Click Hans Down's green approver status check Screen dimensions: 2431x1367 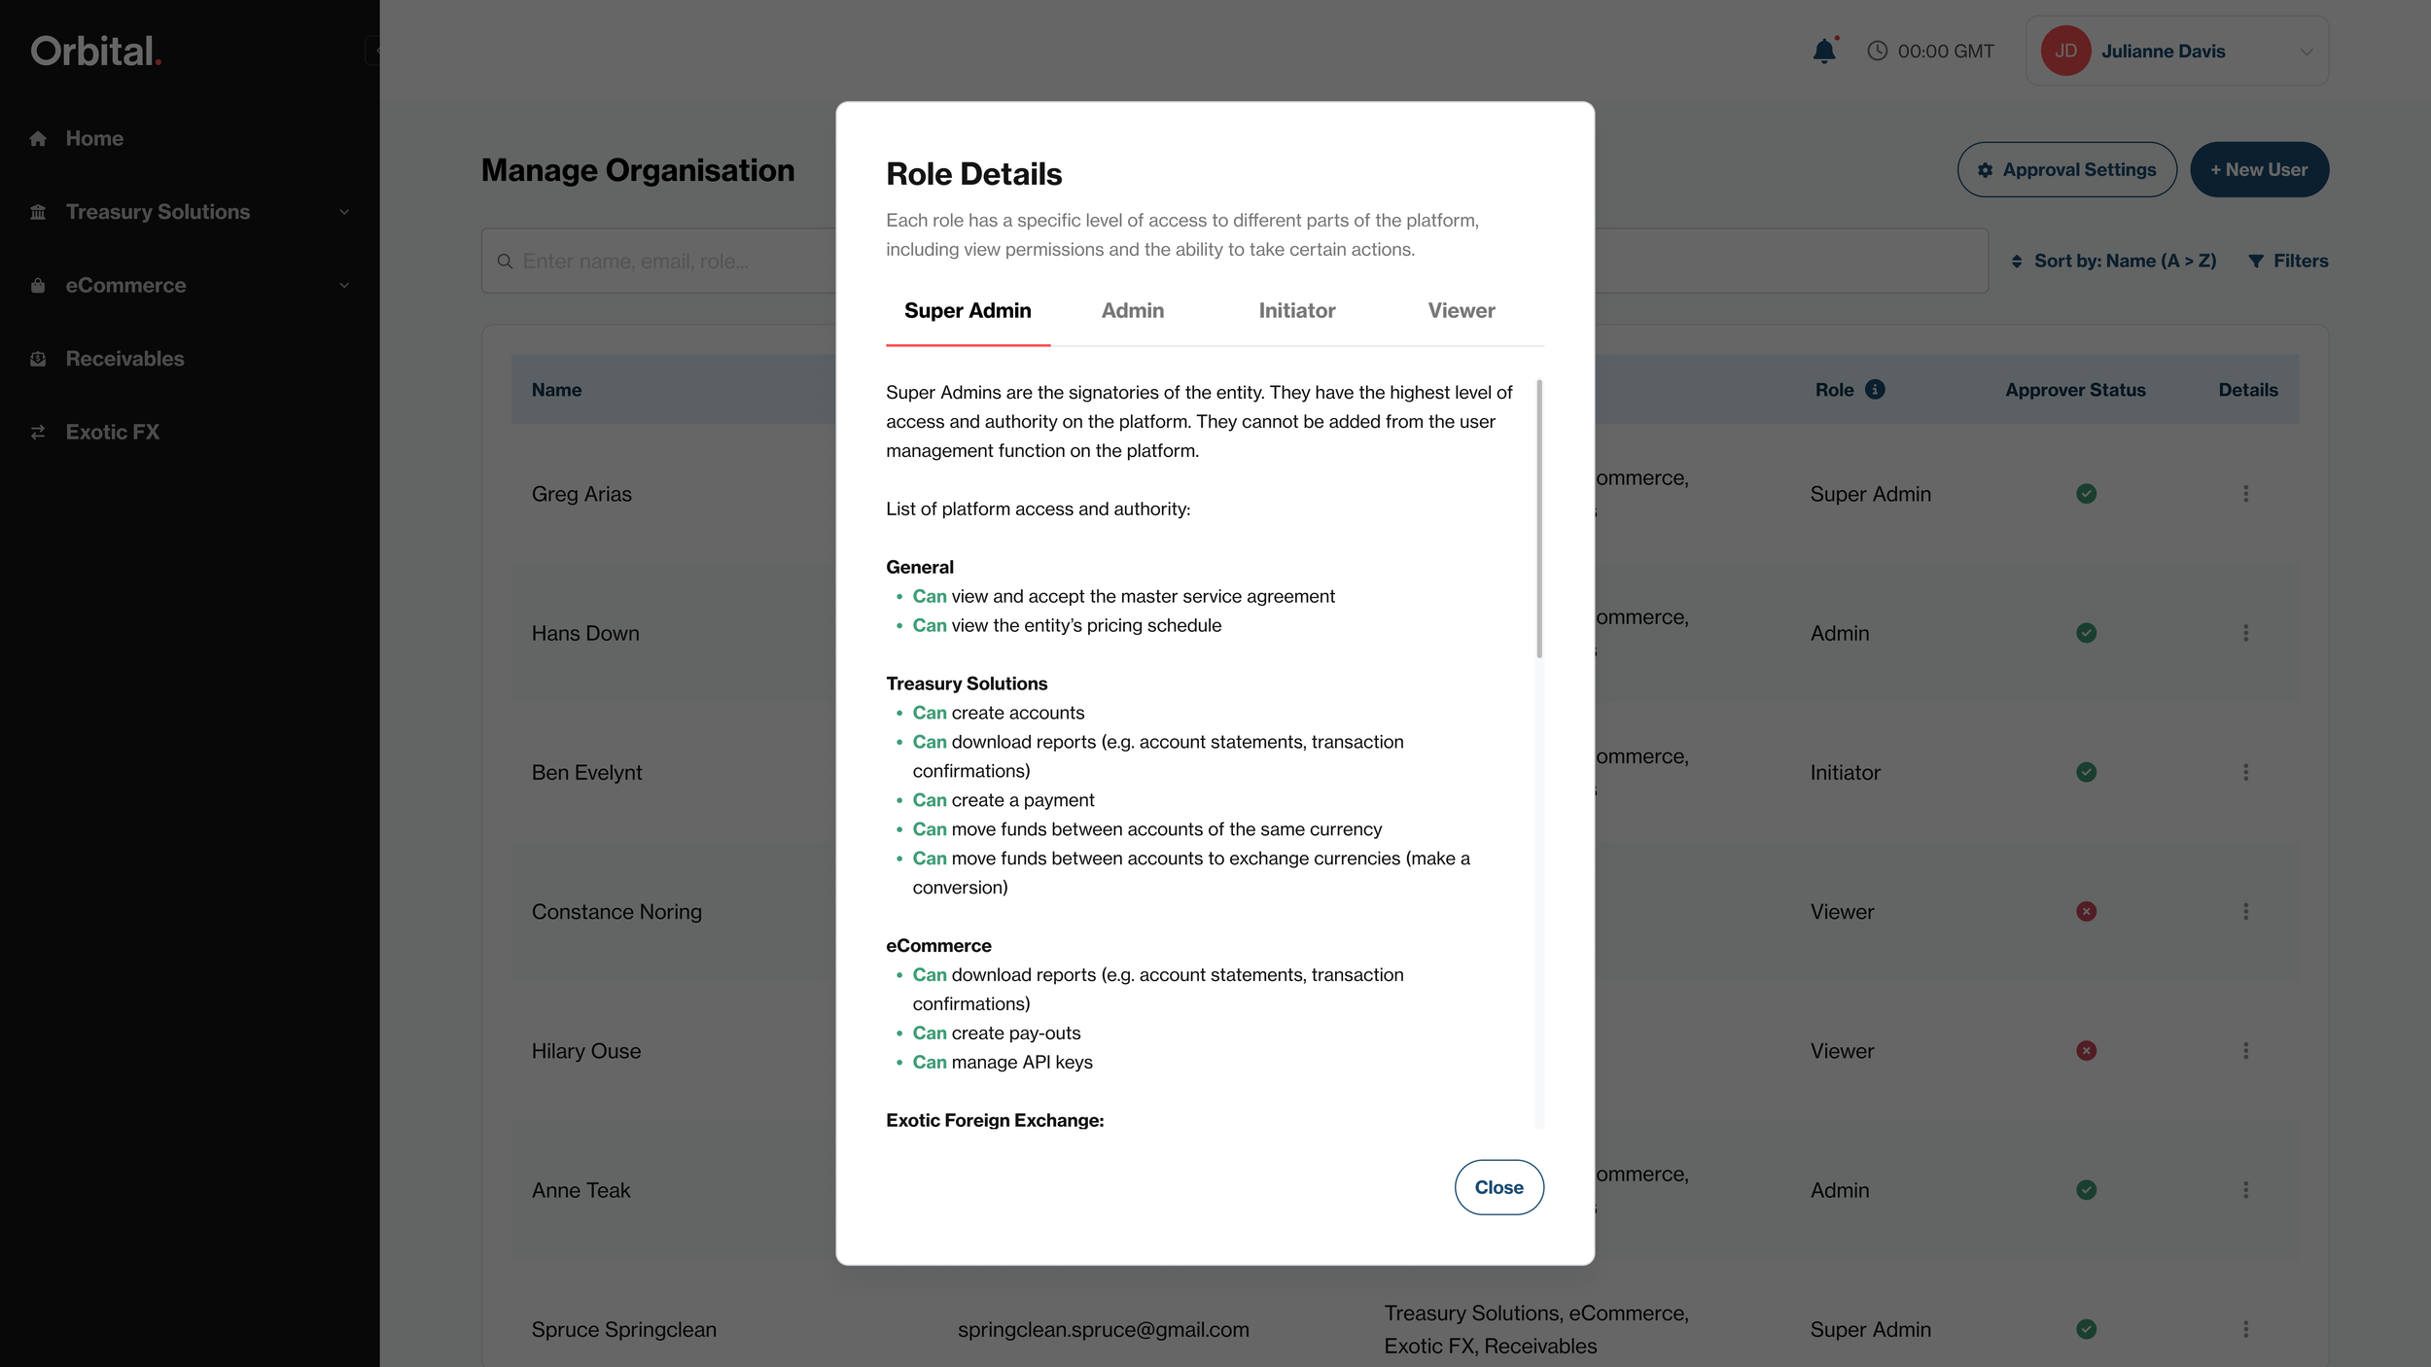coord(2086,633)
